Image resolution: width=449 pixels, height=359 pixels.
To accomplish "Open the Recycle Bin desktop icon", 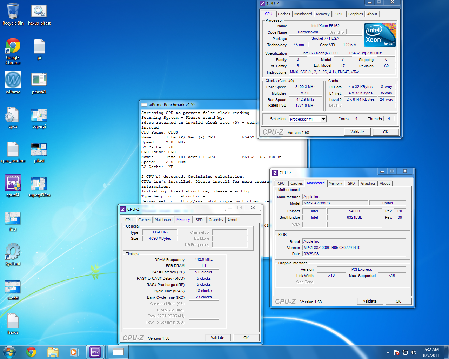I will click(x=13, y=14).
